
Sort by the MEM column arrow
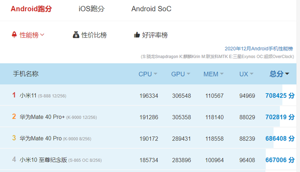[222, 73]
